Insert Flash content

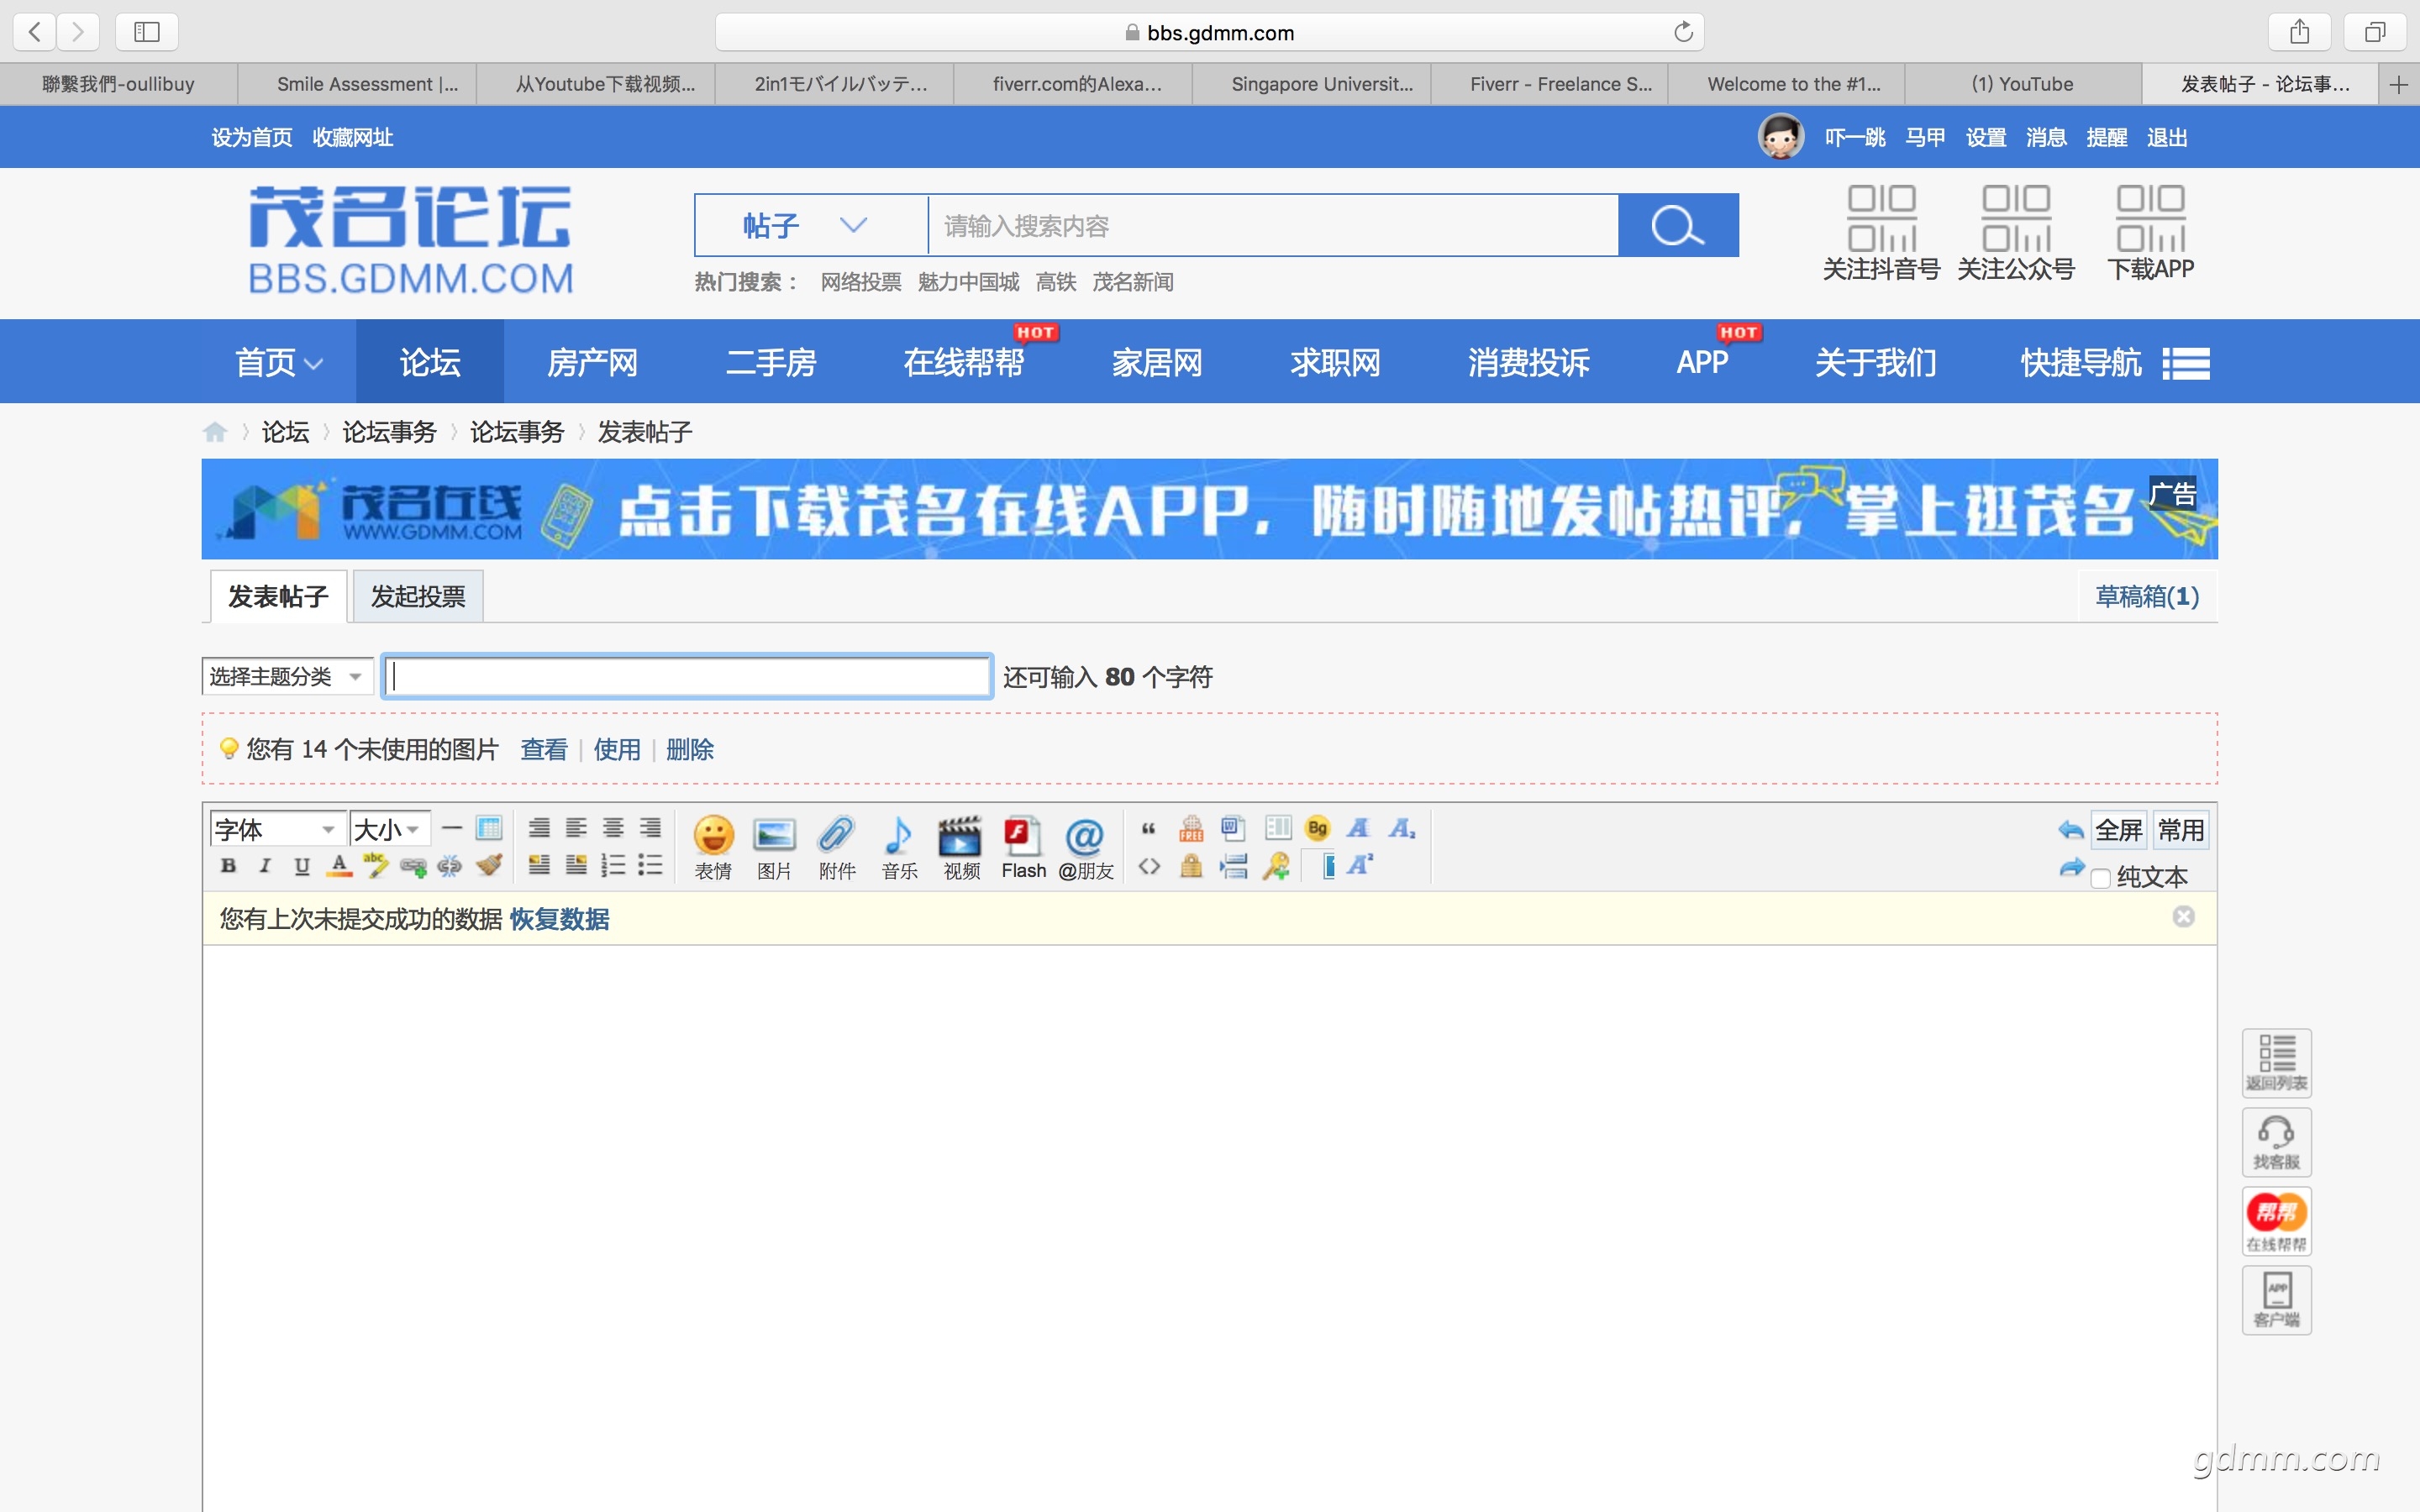pos(1023,847)
